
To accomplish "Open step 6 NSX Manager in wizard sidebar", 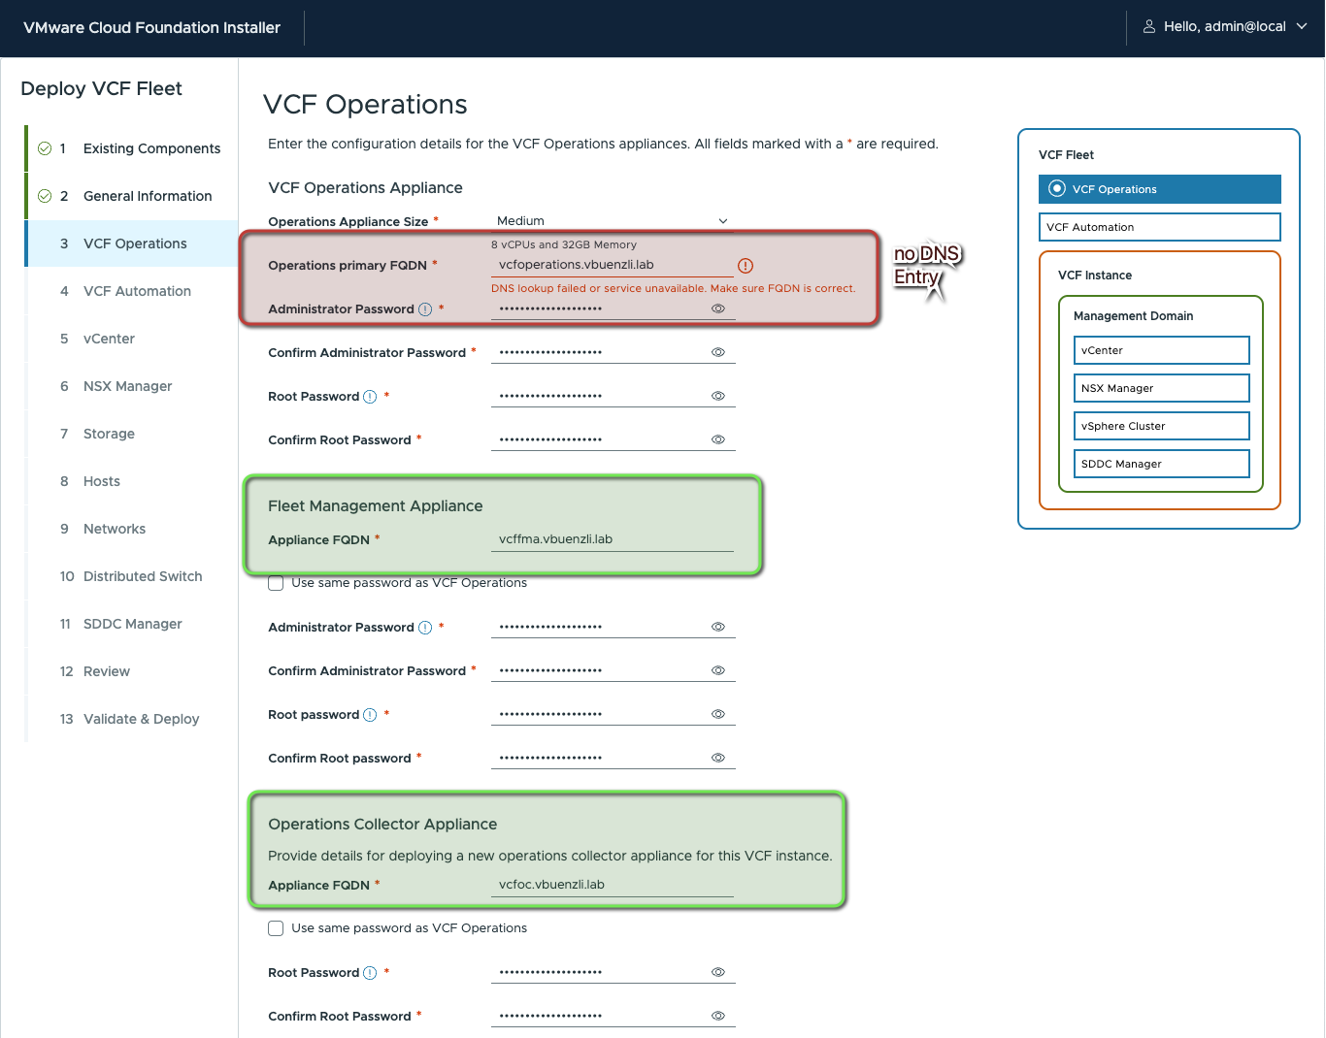I will [131, 386].
